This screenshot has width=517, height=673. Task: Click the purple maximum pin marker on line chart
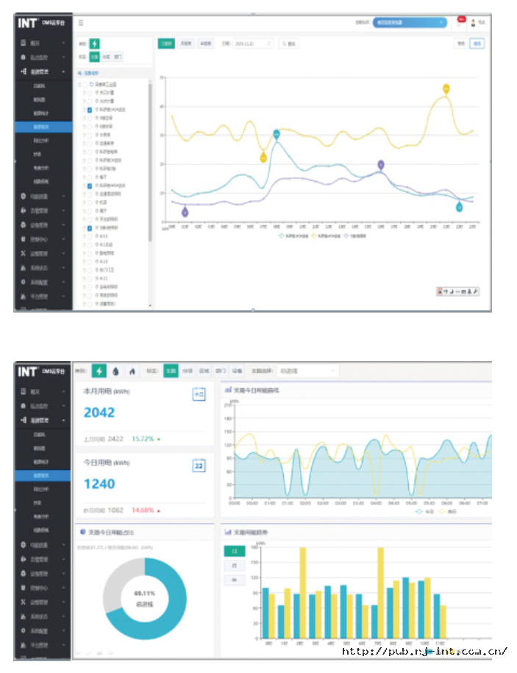380,164
